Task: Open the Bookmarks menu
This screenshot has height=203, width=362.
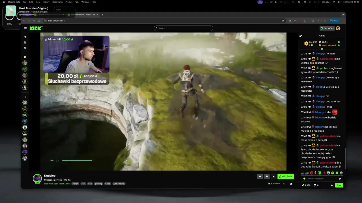Action: click(57, 2)
